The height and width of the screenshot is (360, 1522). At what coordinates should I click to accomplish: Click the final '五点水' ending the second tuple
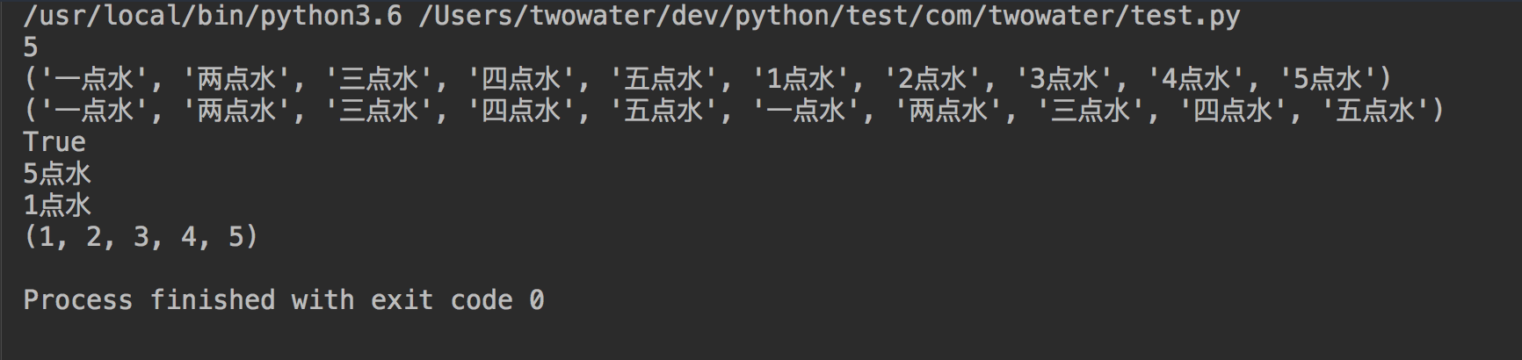click(1375, 110)
